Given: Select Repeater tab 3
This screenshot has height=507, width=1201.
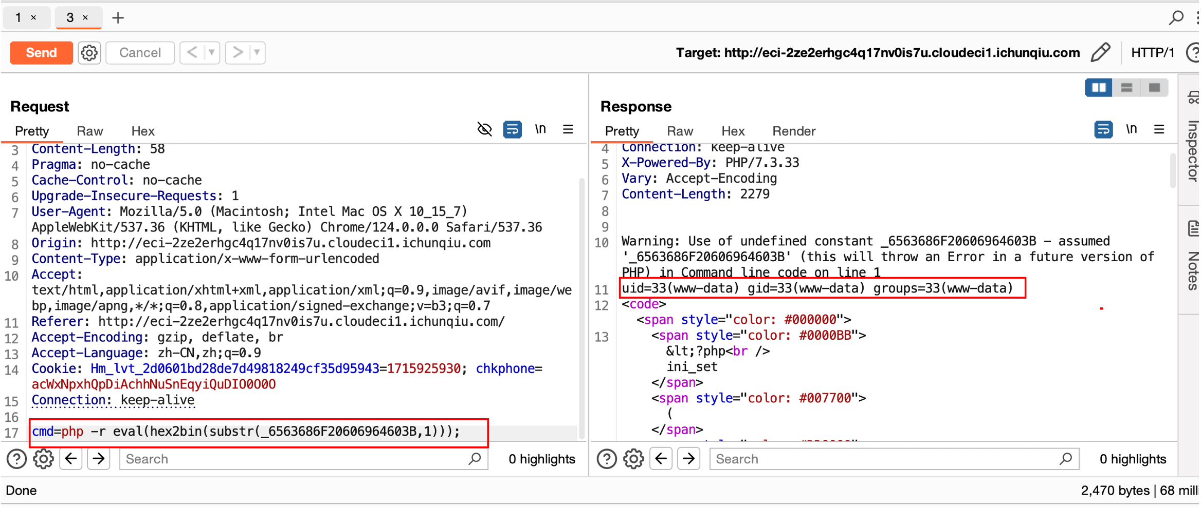Looking at the screenshot, I should 70,18.
